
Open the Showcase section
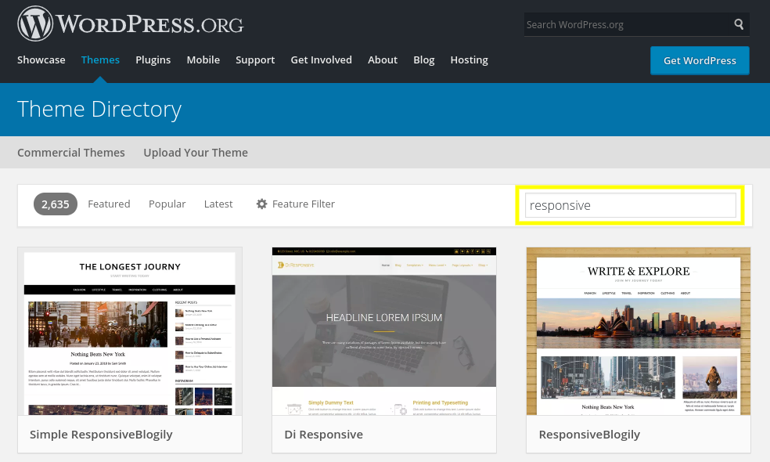pos(41,60)
